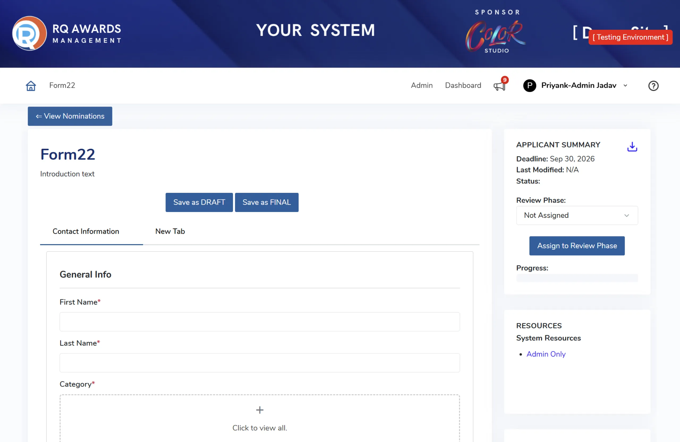The image size is (680, 442).
Task: Go to the Dashboard menu item
Action: pos(463,86)
